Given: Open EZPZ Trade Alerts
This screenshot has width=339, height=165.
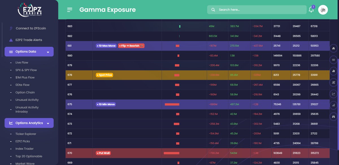Looking at the screenshot, I should pyautogui.click(x=29, y=40).
